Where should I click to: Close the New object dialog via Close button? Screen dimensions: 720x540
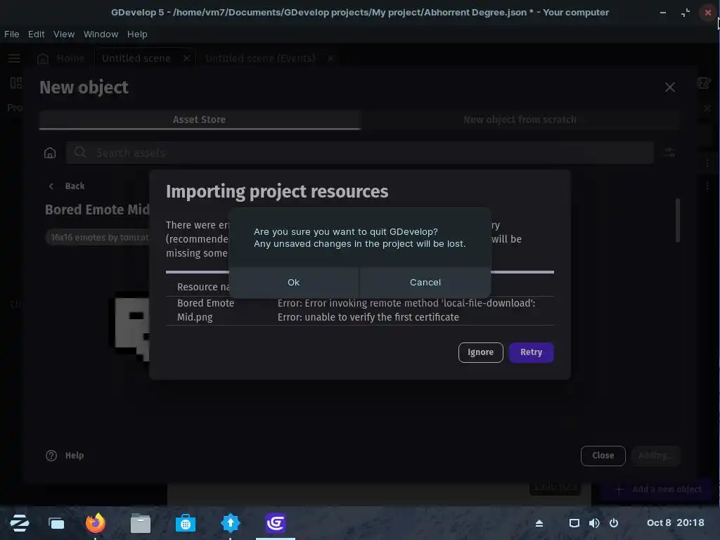603,456
